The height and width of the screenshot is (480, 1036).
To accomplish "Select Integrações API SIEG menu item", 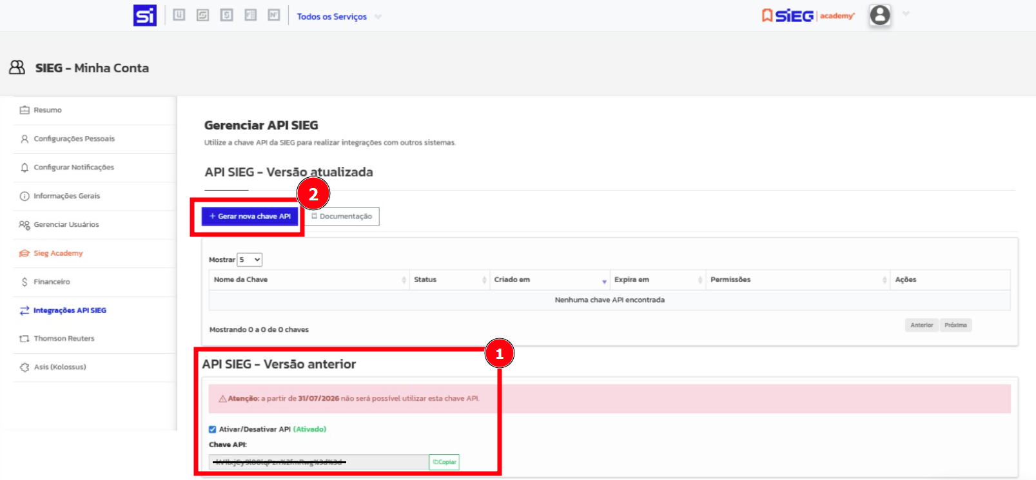I will click(x=70, y=311).
